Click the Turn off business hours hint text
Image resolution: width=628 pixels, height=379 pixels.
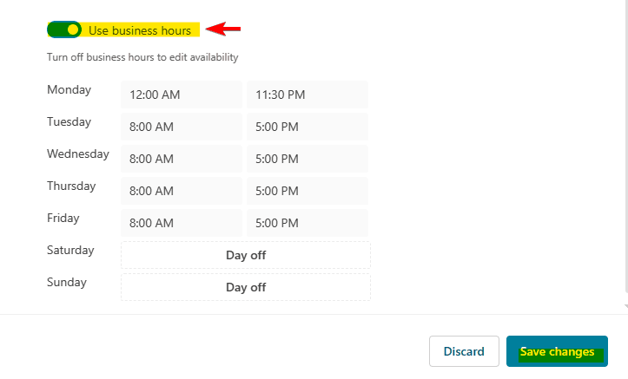pos(142,57)
